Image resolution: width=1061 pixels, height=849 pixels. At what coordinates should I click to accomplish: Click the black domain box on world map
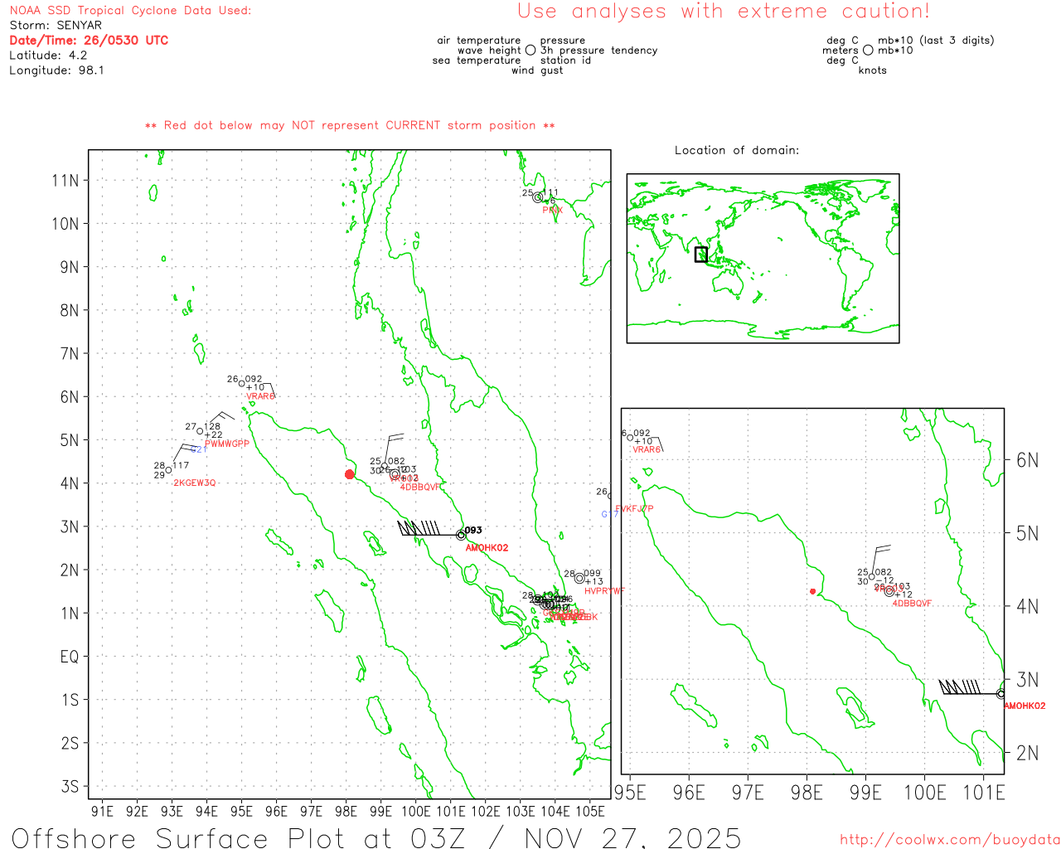pyautogui.click(x=701, y=255)
